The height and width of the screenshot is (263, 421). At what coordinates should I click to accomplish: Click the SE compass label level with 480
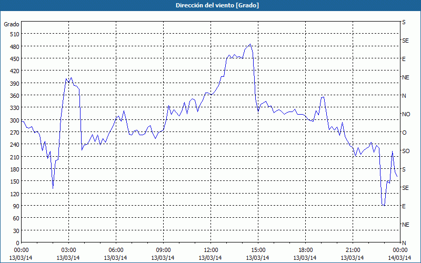[405, 41]
